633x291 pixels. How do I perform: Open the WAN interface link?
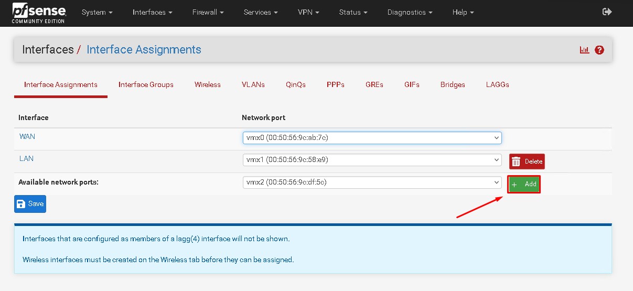pyautogui.click(x=27, y=136)
